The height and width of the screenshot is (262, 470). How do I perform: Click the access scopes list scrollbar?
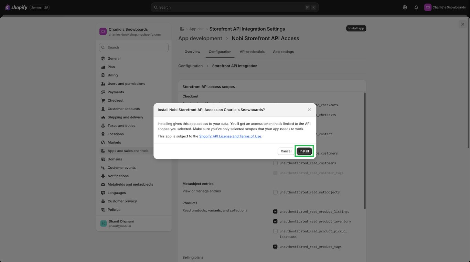365,150
